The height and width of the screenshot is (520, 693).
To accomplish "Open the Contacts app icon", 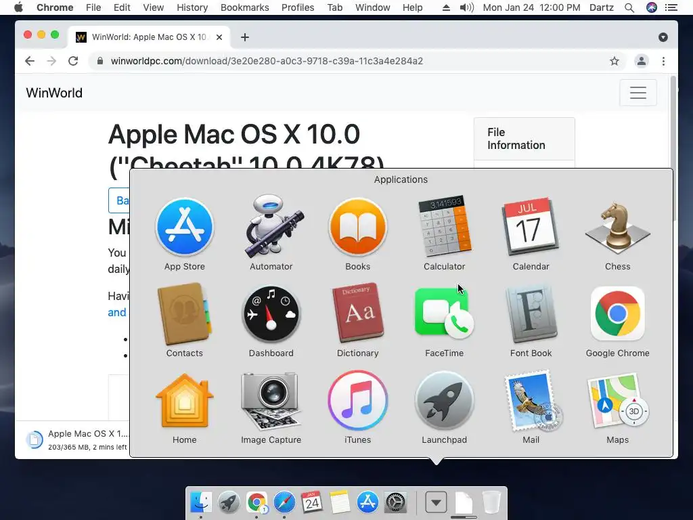I will tap(184, 314).
